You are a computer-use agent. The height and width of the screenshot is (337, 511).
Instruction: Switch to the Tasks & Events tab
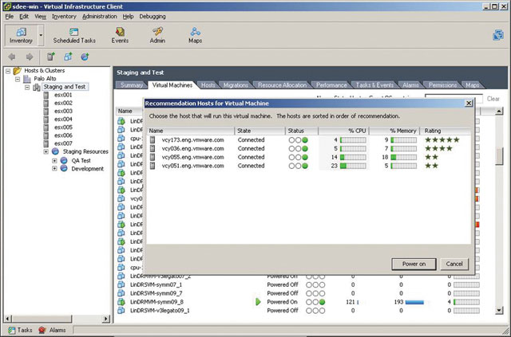tap(374, 85)
